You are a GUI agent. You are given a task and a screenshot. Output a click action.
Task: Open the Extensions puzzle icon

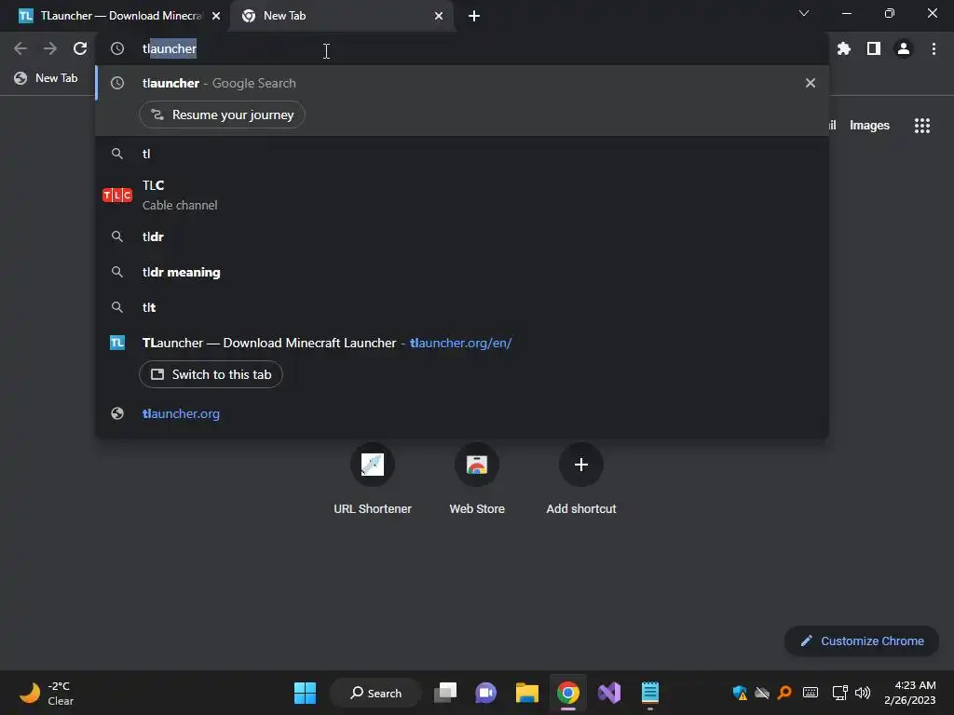(843, 48)
